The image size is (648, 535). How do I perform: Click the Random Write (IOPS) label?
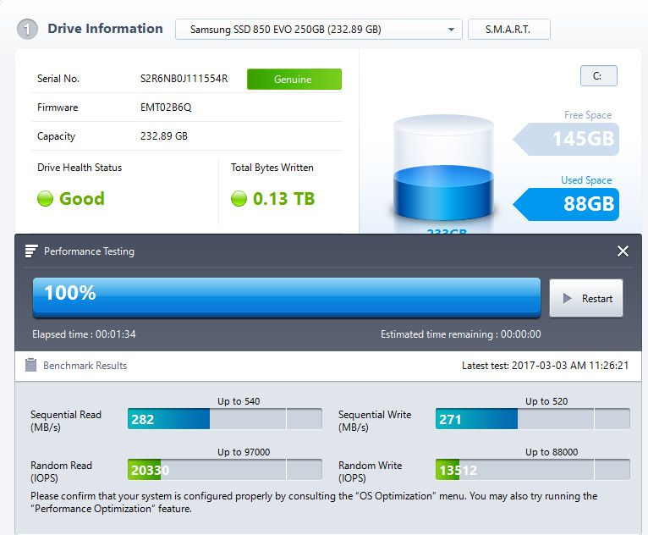[370, 472]
